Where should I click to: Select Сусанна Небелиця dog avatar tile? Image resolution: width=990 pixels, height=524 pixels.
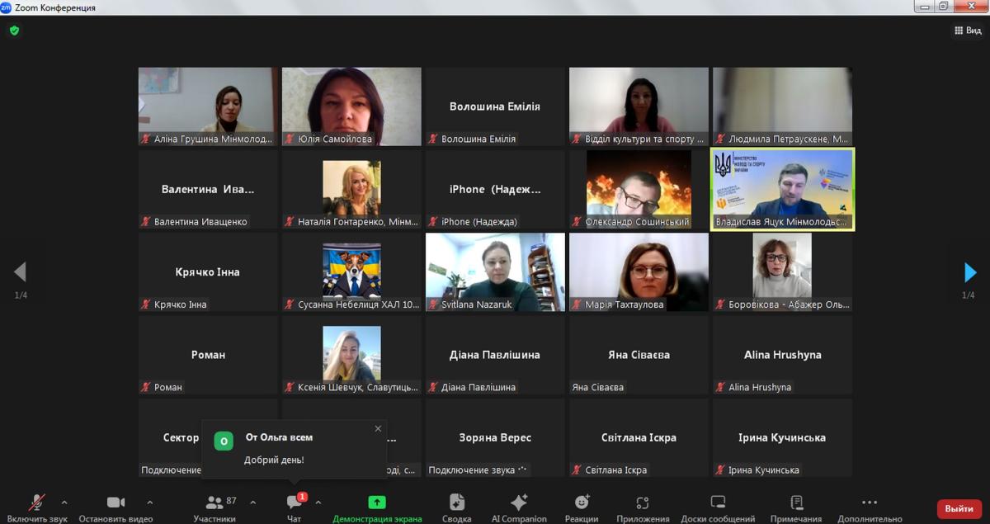[351, 271]
